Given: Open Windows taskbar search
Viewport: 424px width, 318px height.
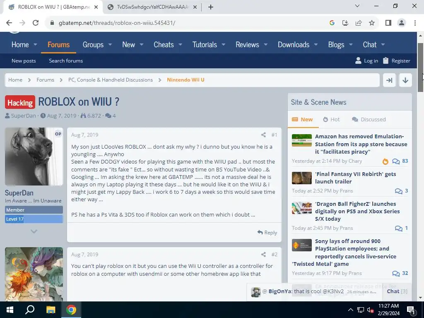Looking at the screenshot, I should (30, 310).
